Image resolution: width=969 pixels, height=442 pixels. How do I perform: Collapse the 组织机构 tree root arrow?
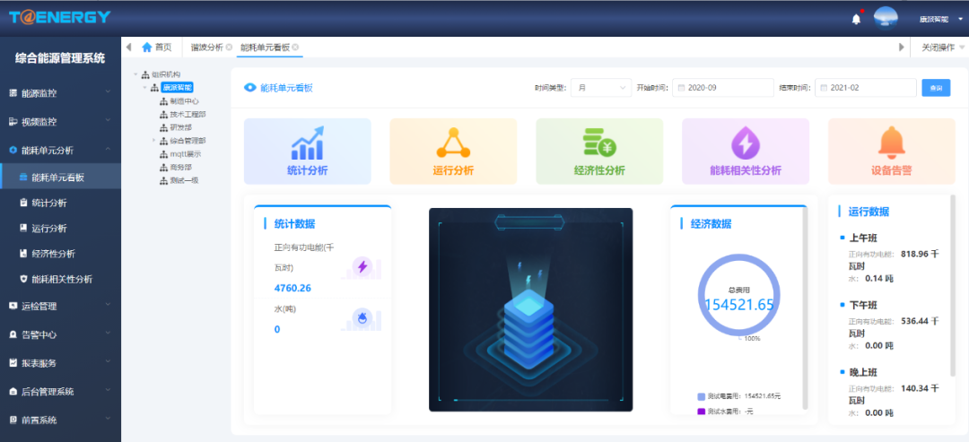pyautogui.click(x=135, y=74)
